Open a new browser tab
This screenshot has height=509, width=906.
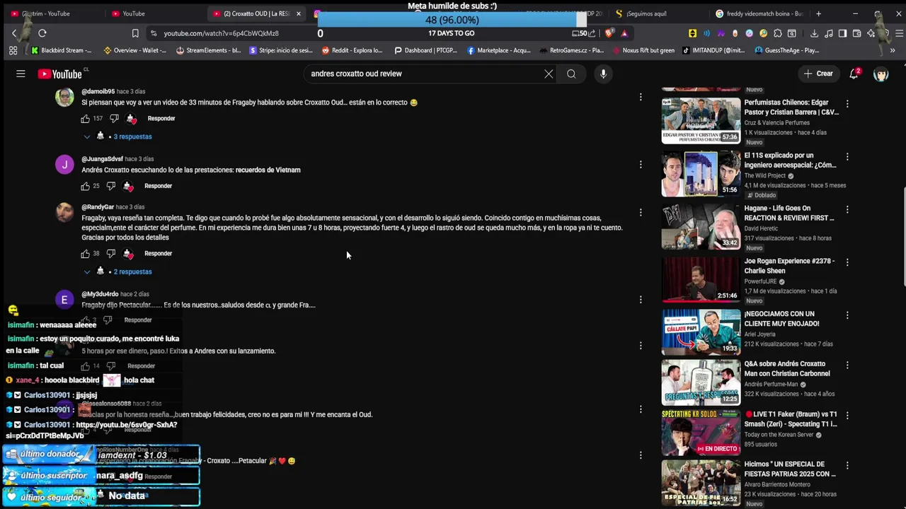818,13
